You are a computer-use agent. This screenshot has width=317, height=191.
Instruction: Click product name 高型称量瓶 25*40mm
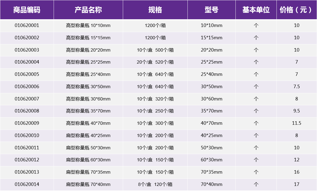click(x=88, y=74)
